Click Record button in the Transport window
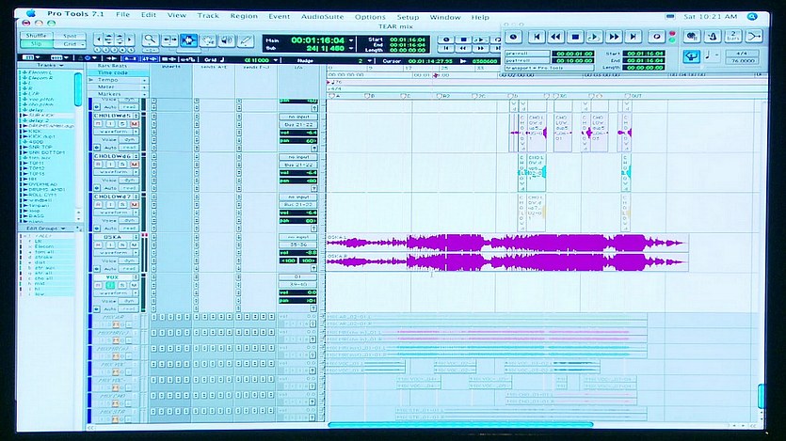786x441 pixels. (x=657, y=37)
